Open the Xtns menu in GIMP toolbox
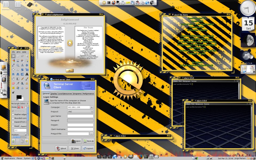 (x=18, y=52)
